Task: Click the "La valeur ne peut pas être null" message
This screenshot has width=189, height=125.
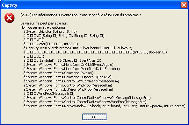Action: coord(44,23)
